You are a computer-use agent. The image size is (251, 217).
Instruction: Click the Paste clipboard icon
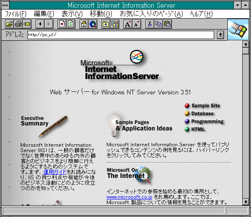167,24
